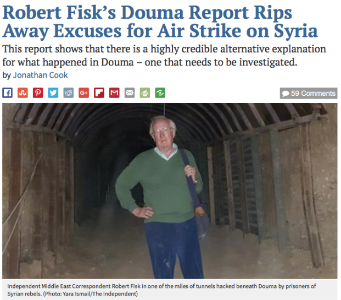Click the StumbleUpon share icon
341x300 pixels.
23,93
